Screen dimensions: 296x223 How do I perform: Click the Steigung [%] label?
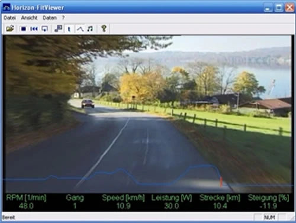click(268, 198)
